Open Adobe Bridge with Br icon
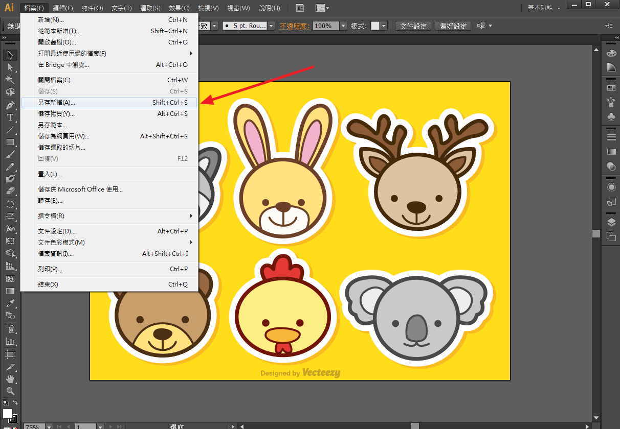The width and height of the screenshot is (620, 429). pyautogui.click(x=300, y=8)
